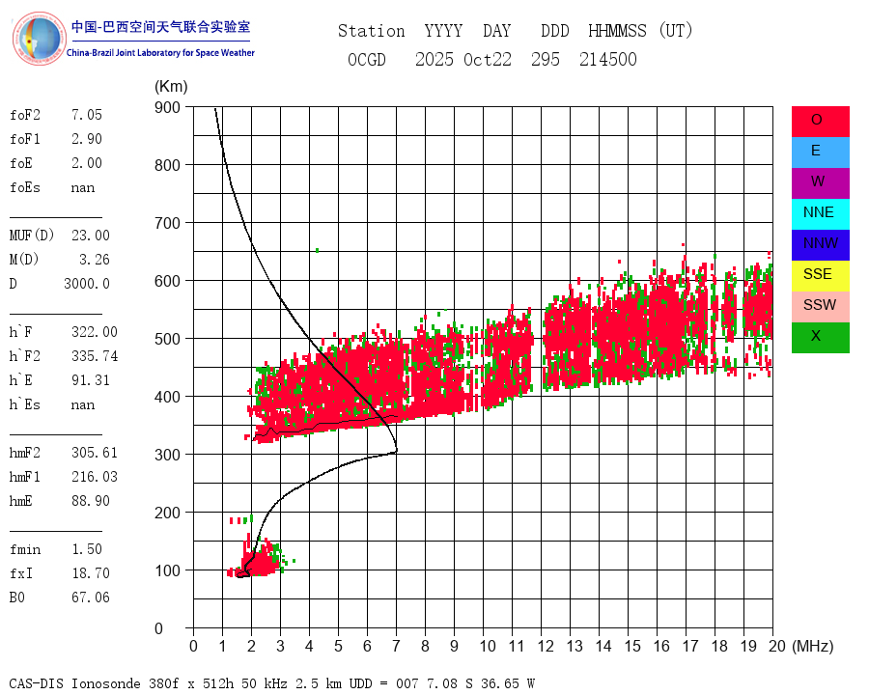Click the fxI value 18.70
The width and height of the screenshot is (869, 695).
pyautogui.click(x=91, y=573)
